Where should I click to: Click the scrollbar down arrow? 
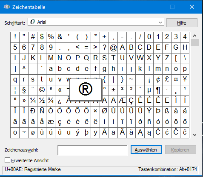pyautogui.click(x=194, y=135)
